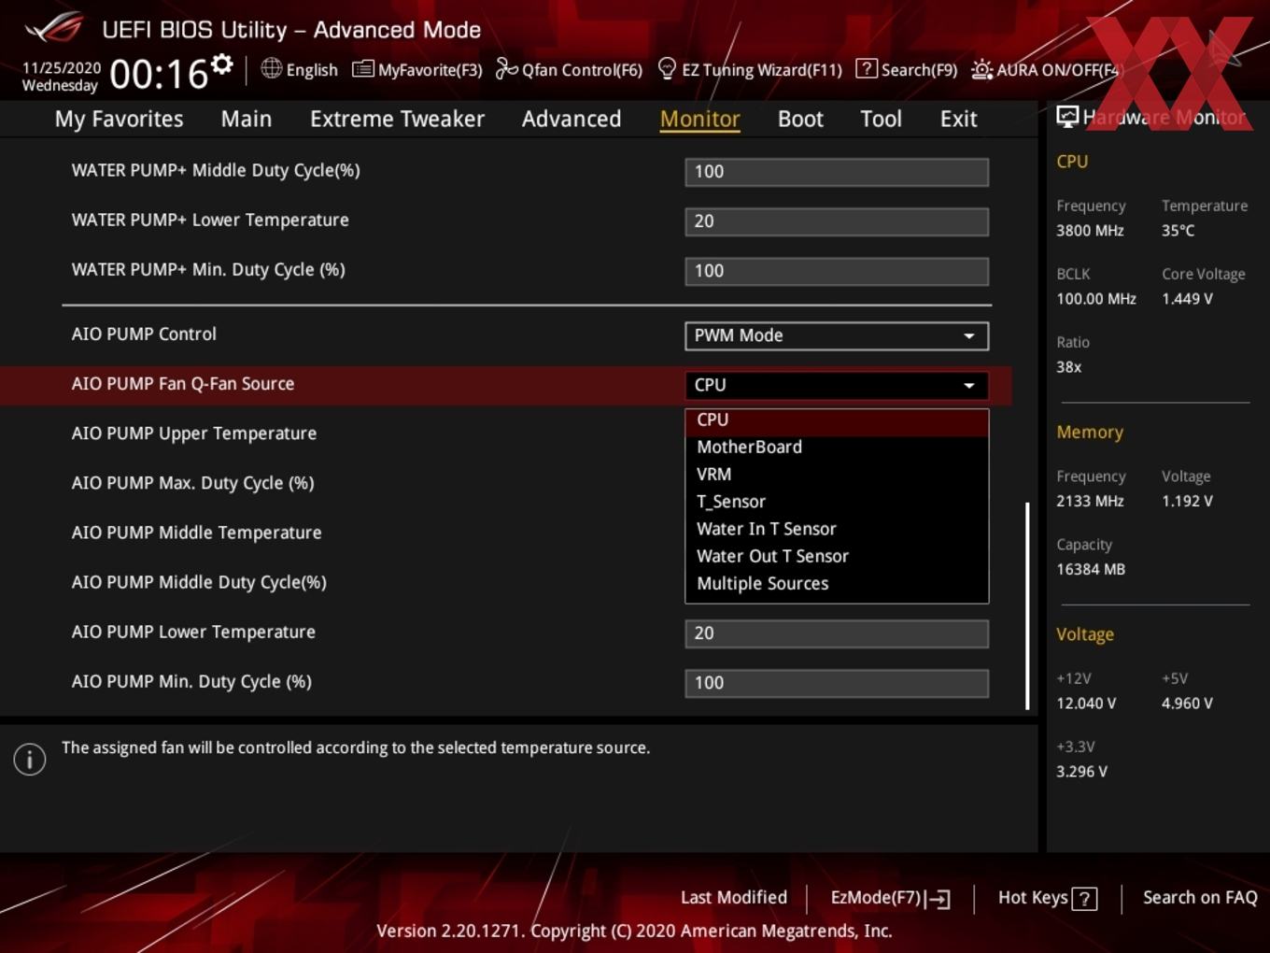Click the clock settings gear icon
The height and width of the screenshot is (953, 1270).
[221, 64]
